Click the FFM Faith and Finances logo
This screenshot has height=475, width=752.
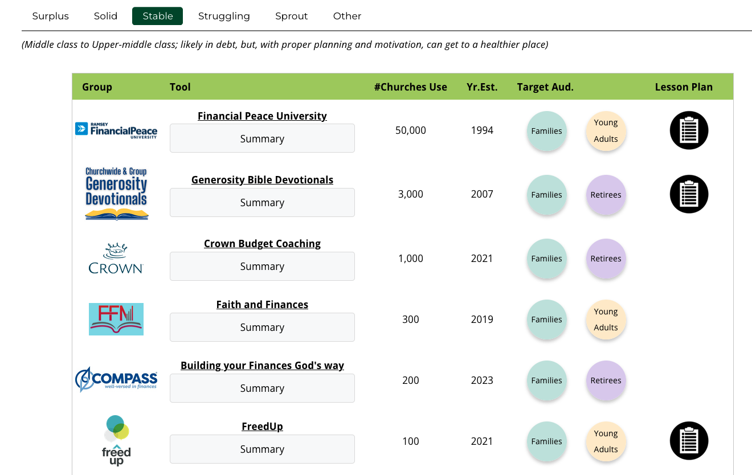pos(116,319)
